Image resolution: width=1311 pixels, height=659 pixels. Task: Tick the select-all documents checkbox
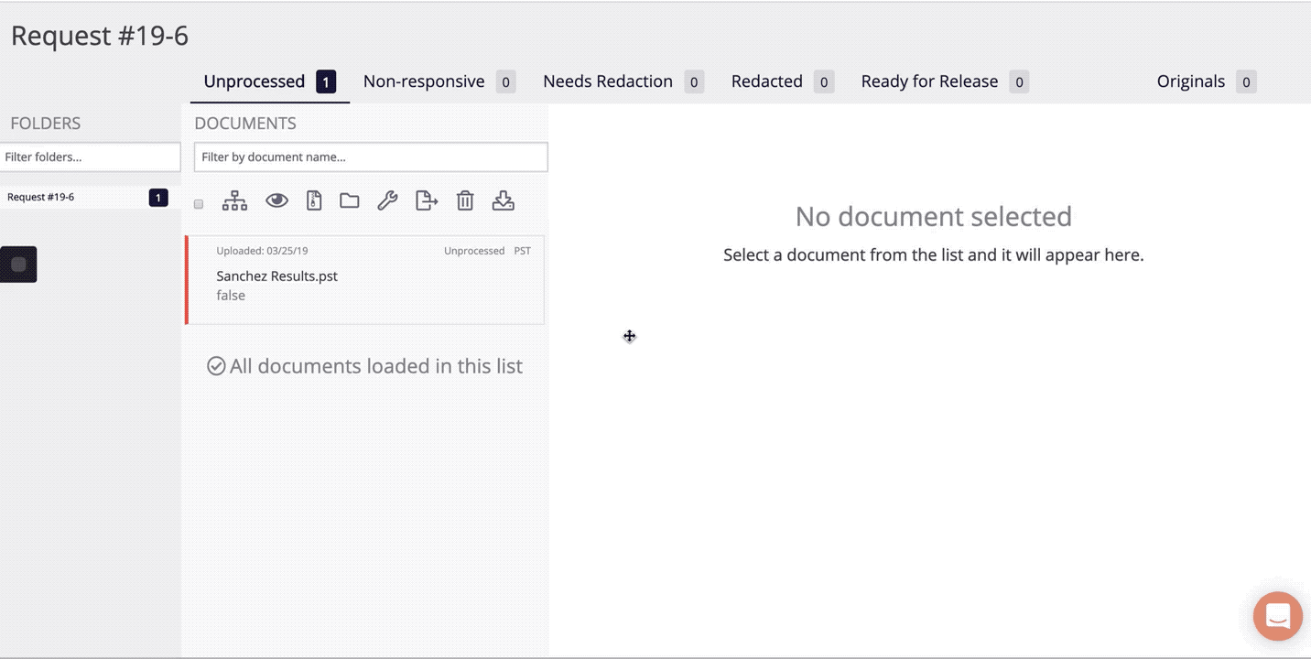click(x=199, y=204)
